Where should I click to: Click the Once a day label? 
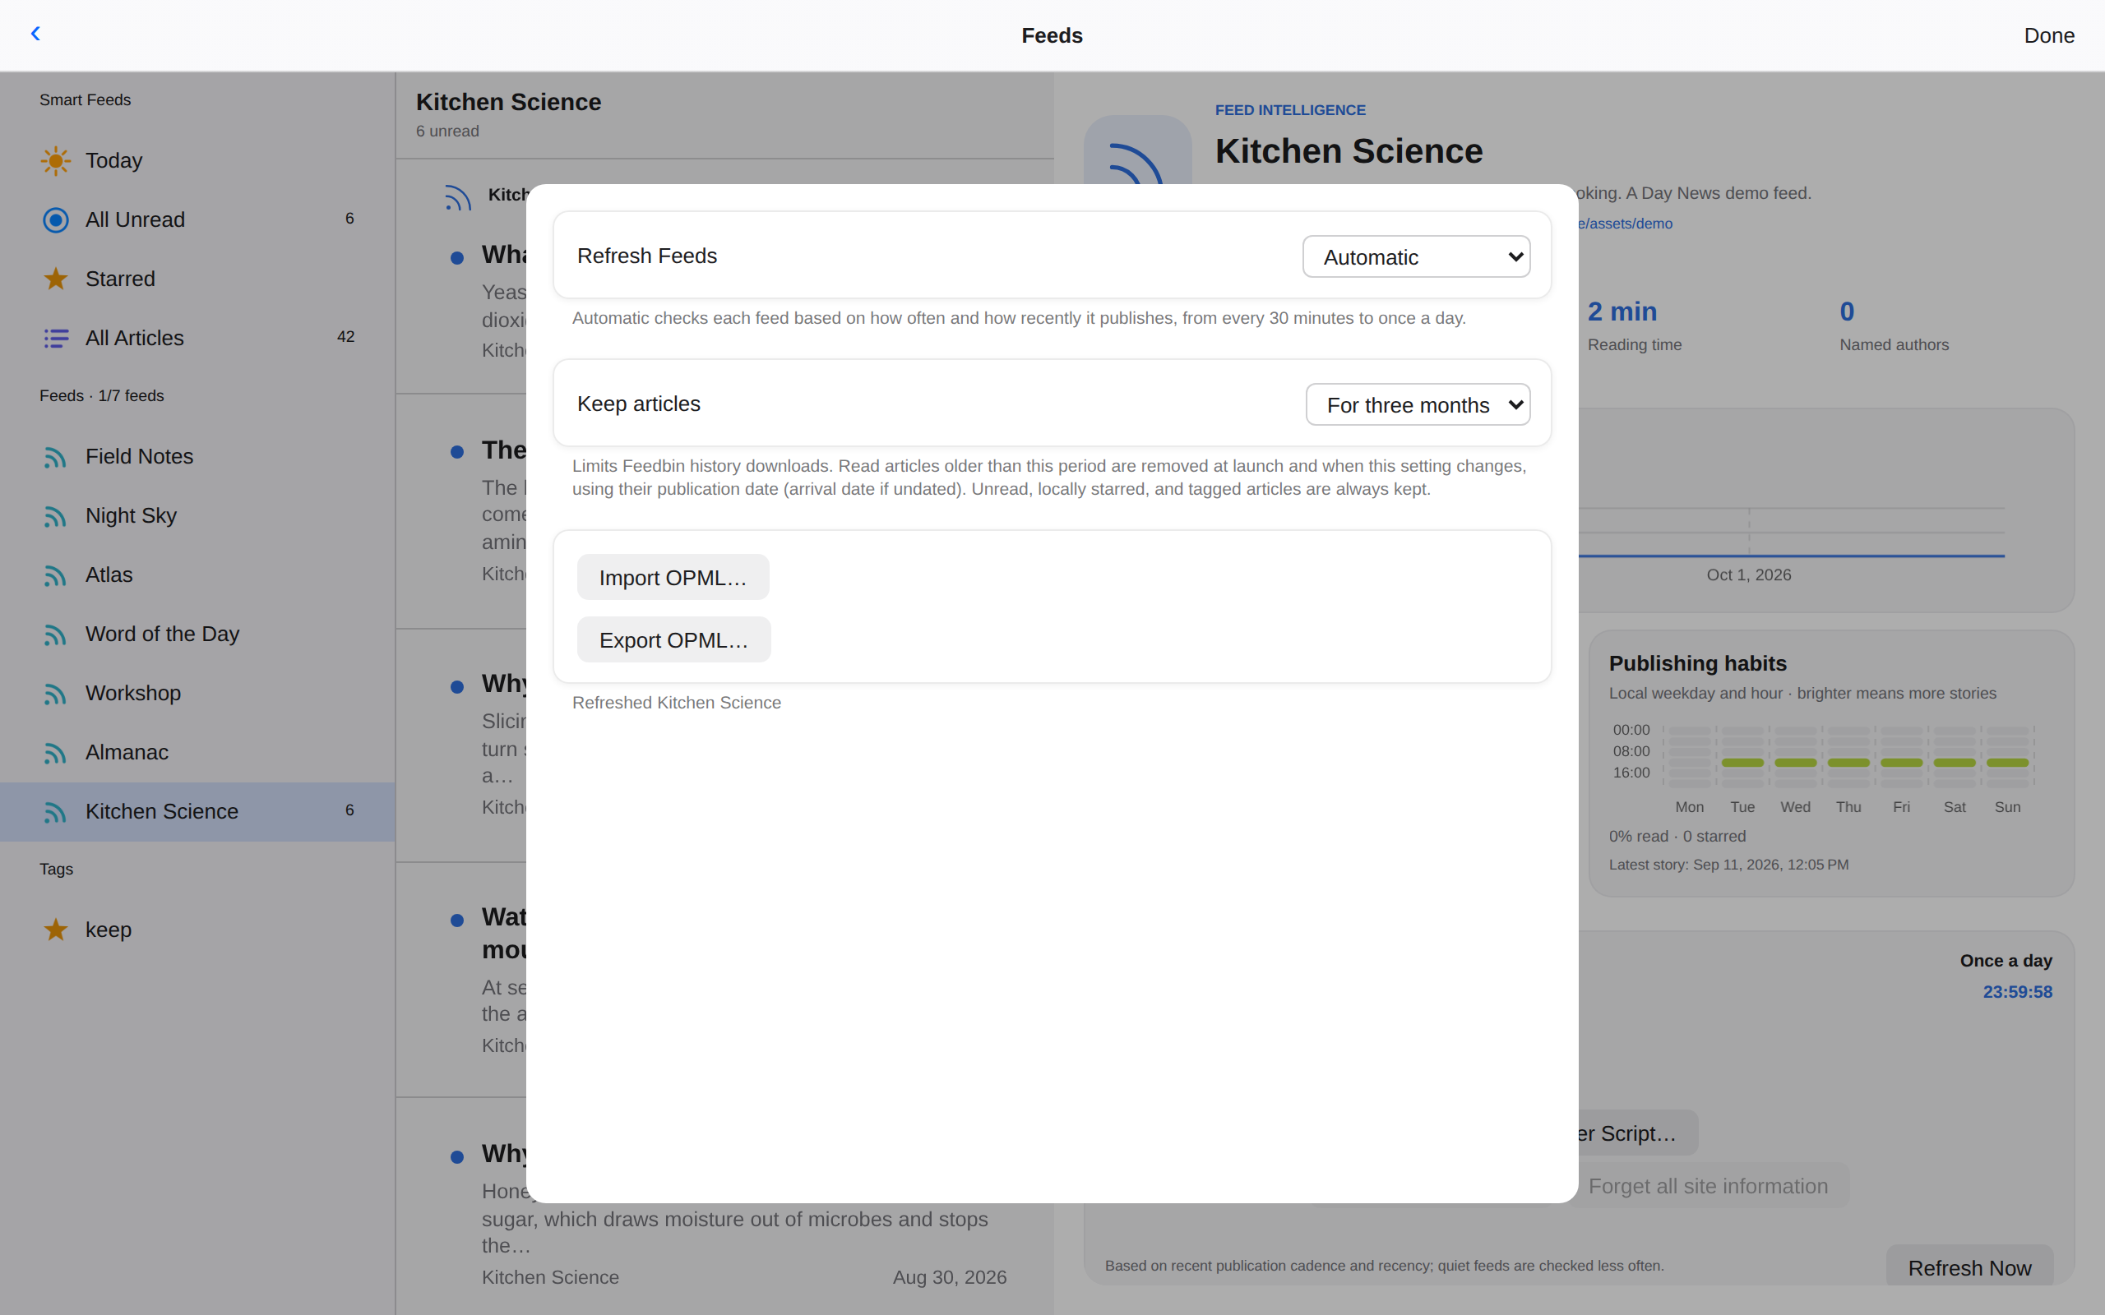pos(2006,960)
